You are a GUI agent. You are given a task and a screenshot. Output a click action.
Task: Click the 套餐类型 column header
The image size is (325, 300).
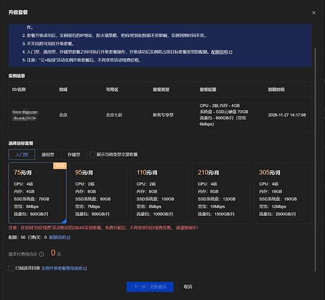click(161, 89)
